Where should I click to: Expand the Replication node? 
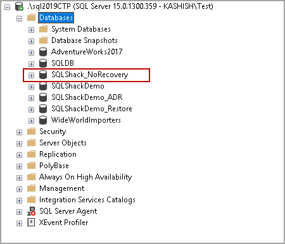pyautogui.click(x=19, y=156)
